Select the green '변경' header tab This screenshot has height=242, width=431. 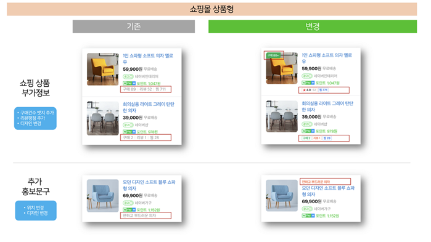[x=313, y=26]
